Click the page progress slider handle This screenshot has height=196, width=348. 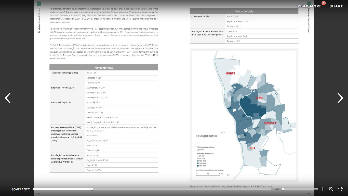coord(92,189)
